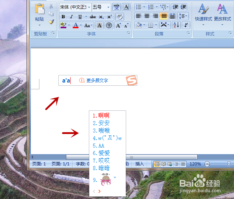
Task: Open highlight color dropdown arrow
Action: [x=69, y=25]
